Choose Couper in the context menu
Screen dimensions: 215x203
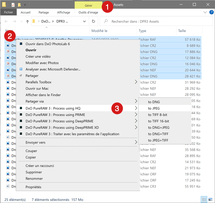[31, 151]
